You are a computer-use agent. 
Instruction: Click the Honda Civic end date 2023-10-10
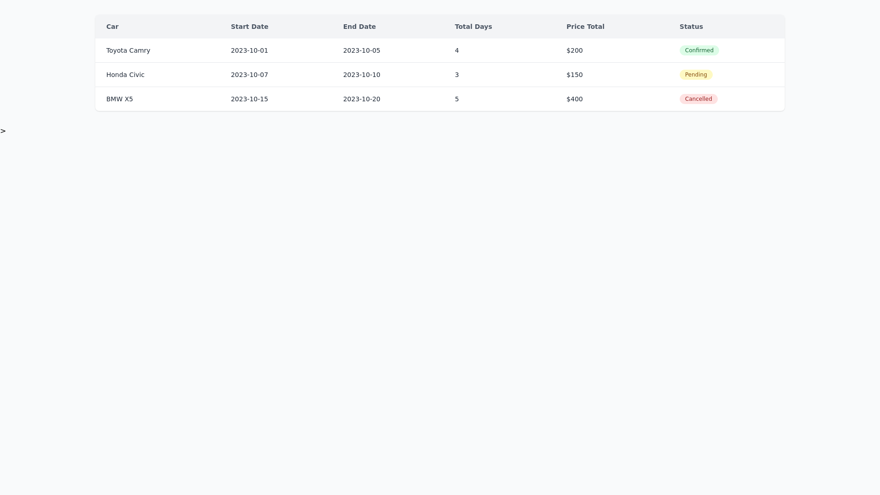(362, 74)
